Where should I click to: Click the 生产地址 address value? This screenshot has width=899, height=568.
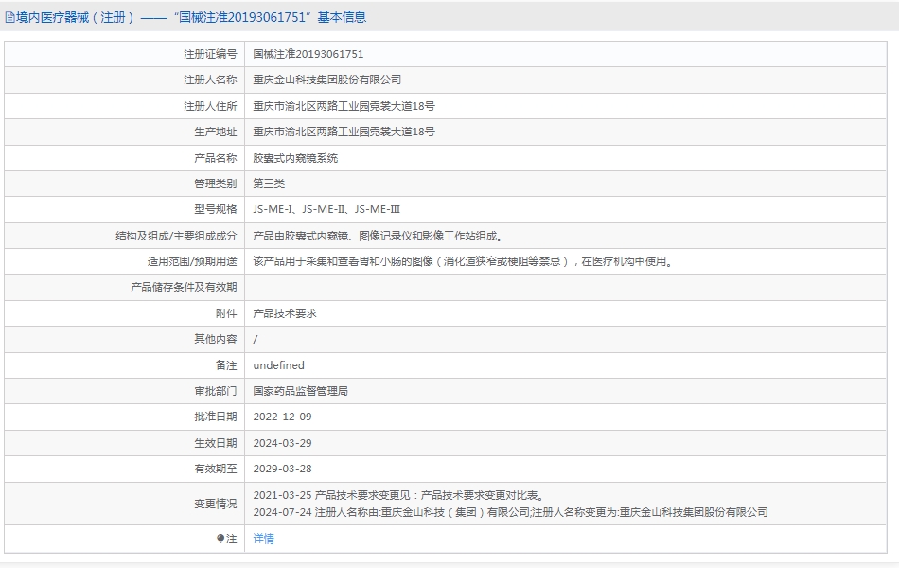[344, 132]
